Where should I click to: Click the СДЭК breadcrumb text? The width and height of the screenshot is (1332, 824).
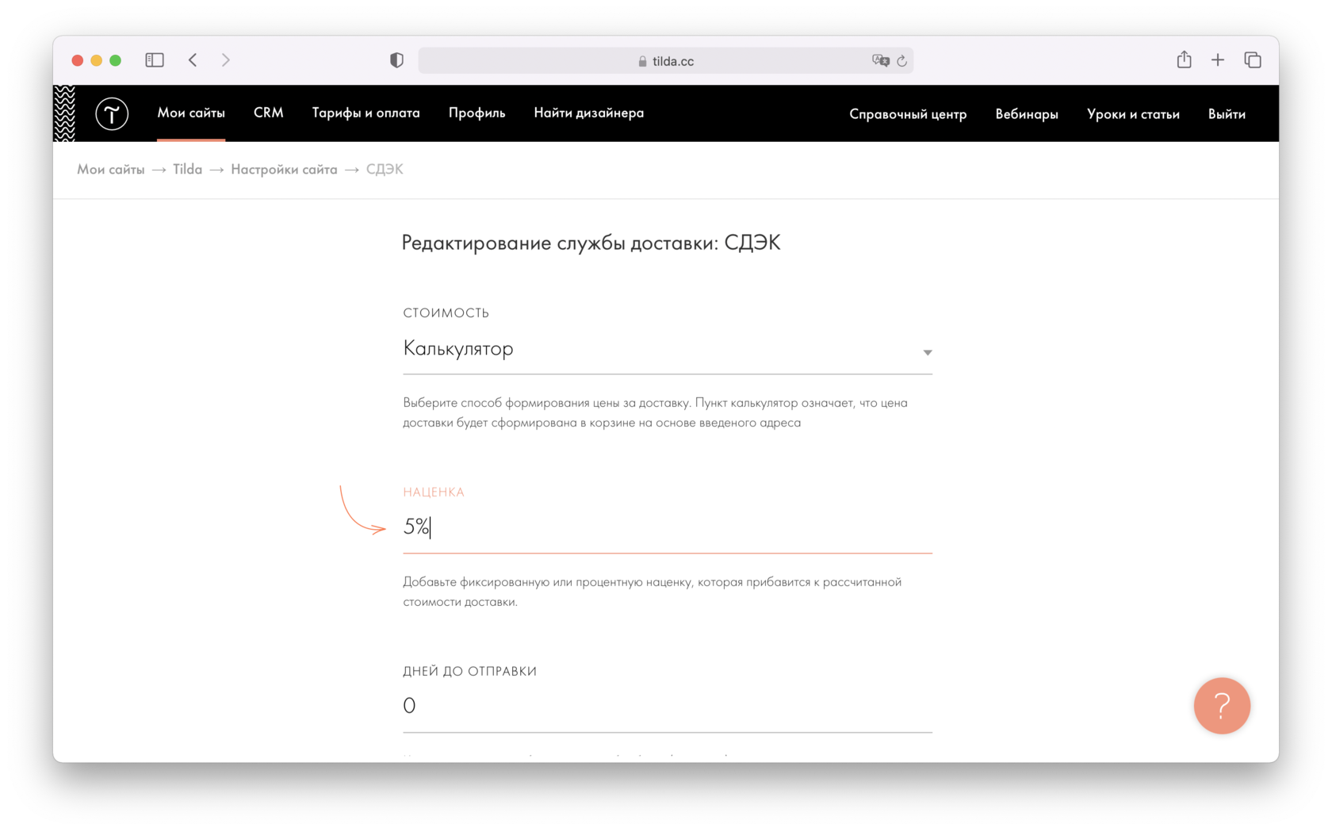pos(385,169)
